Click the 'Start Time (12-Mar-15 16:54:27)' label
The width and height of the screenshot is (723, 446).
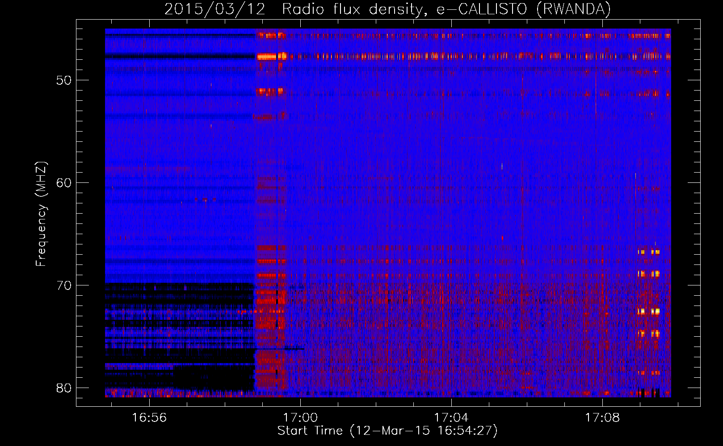[387, 431]
